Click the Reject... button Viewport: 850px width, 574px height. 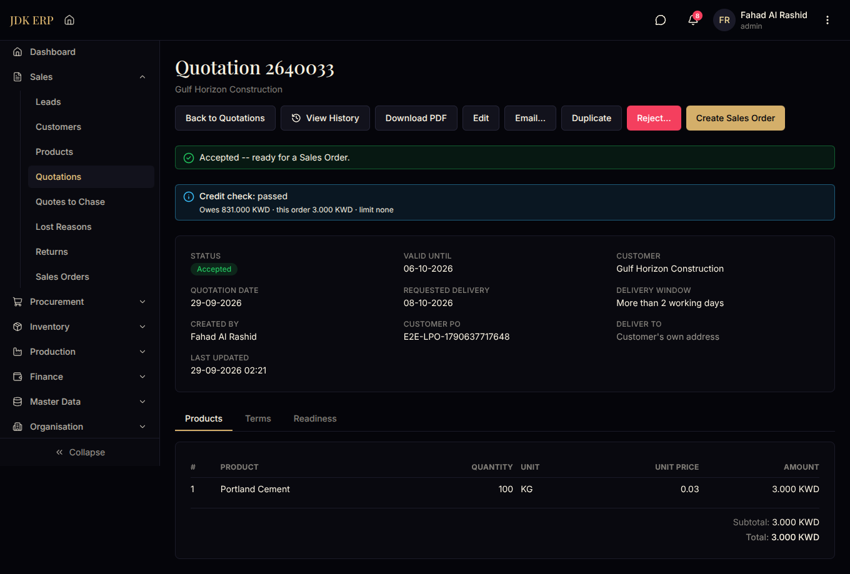pos(654,118)
